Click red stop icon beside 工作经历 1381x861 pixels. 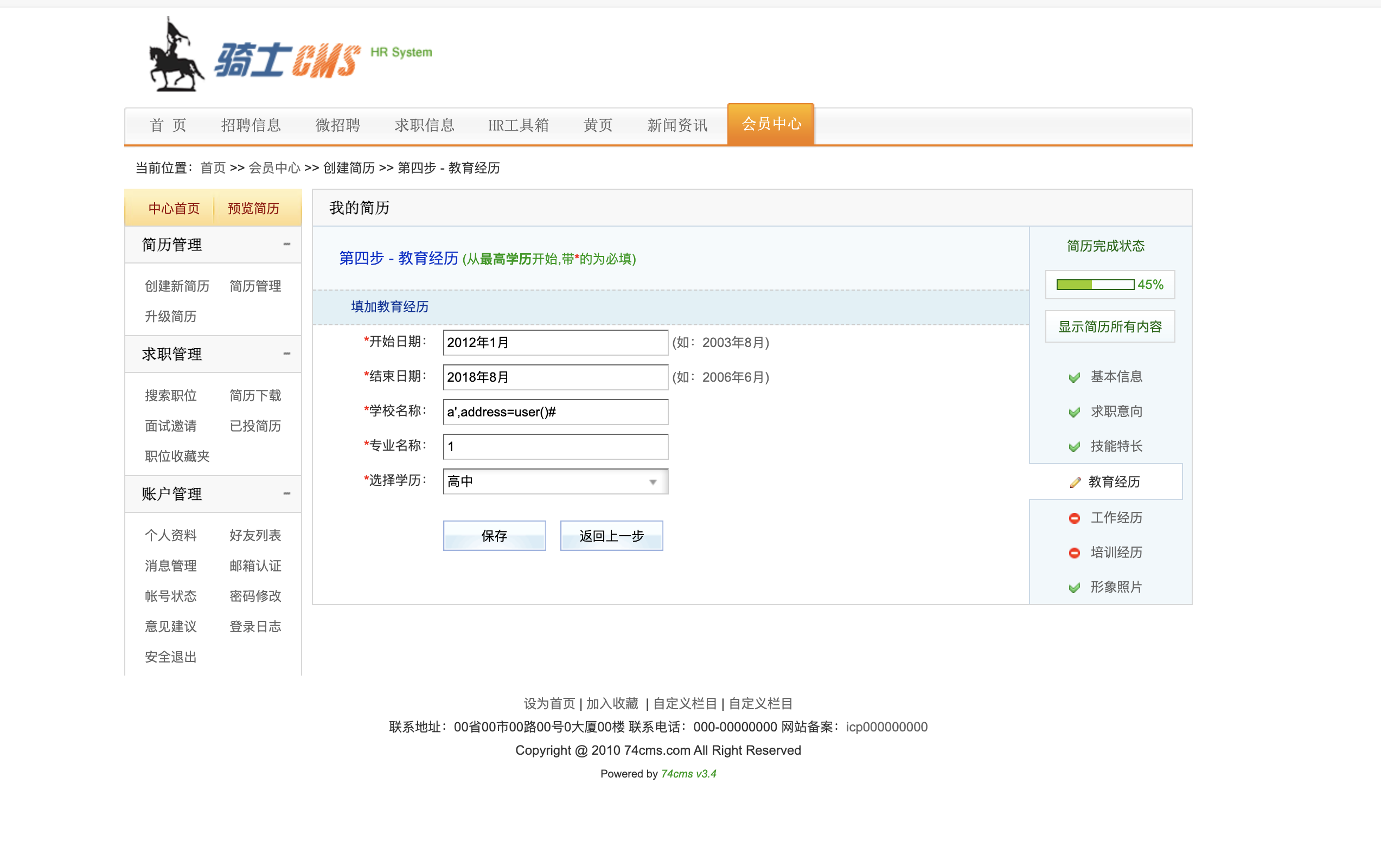tap(1074, 518)
